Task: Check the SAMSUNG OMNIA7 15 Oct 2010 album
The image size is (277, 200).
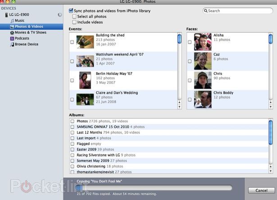Action: coord(72,127)
